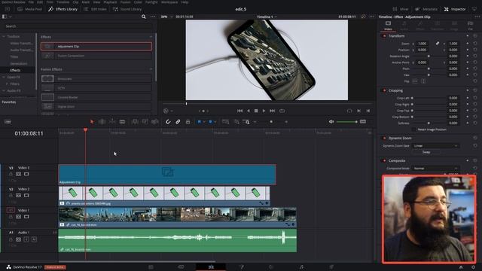
Task: Open the Inspector panel button
Action: click(x=455, y=9)
